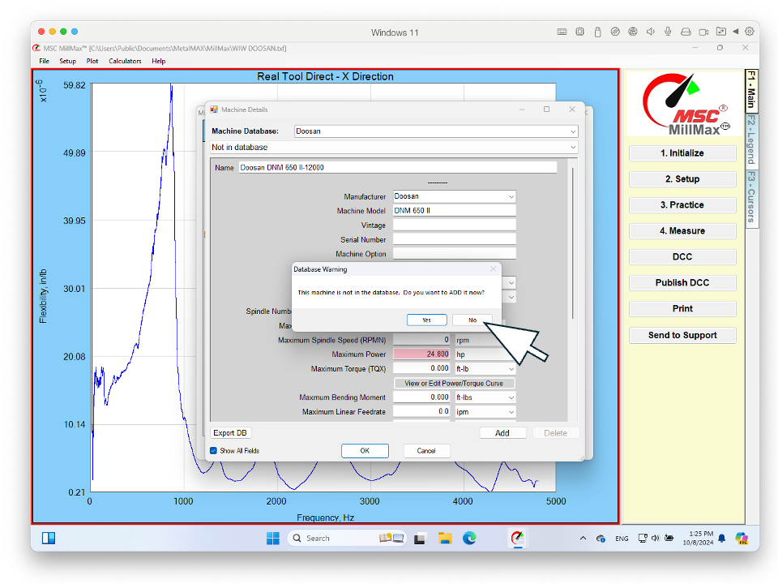The image size is (778, 584).
Task: Click No in the Database Warning dialog
Action: [x=472, y=320]
